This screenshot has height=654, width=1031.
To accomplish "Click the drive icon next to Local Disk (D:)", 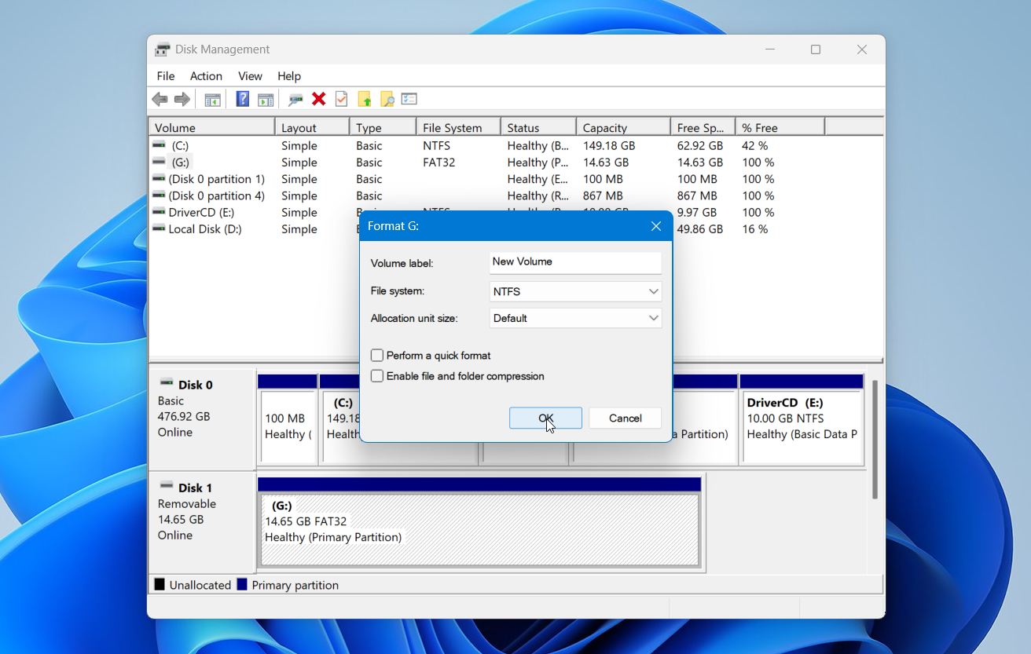I will (x=159, y=228).
